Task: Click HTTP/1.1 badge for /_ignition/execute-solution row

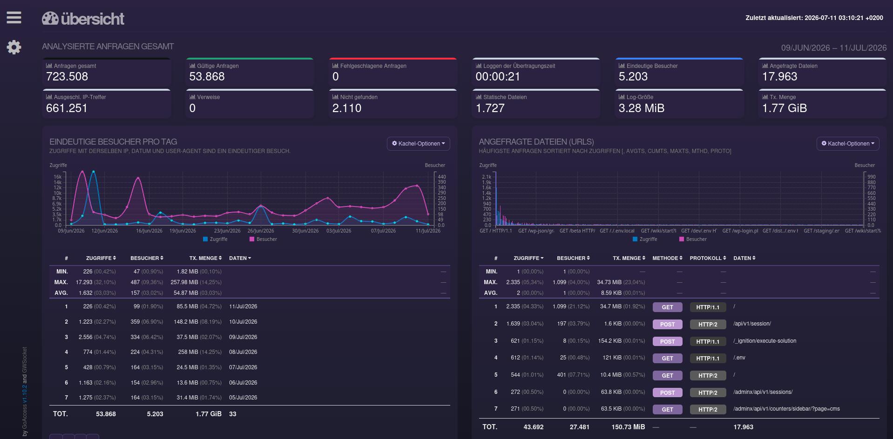Action: tap(708, 341)
